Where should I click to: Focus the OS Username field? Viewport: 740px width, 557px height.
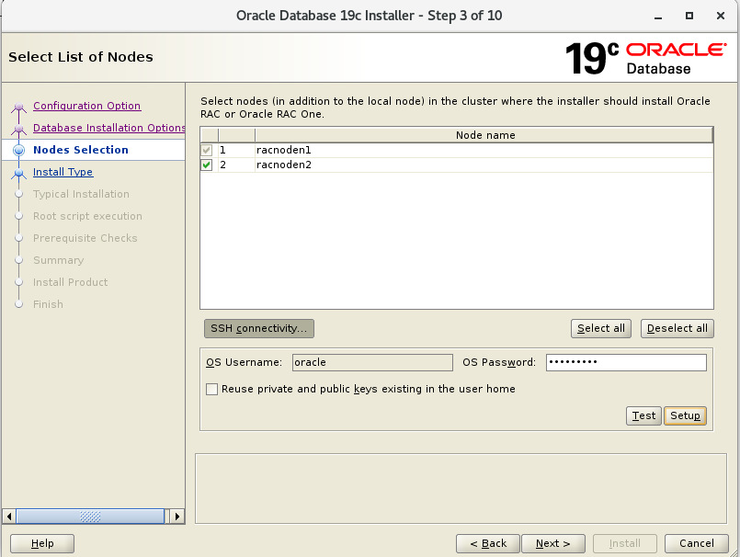pyautogui.click(x=372, y=362)
